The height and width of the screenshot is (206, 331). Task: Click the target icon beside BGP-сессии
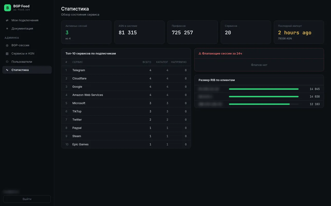(7, 45)
